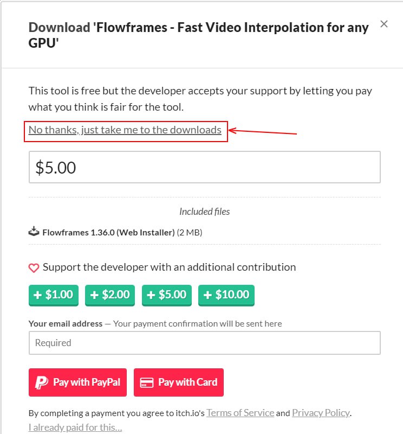
Task: Click the credit card icon
Action: pos(146,382)
